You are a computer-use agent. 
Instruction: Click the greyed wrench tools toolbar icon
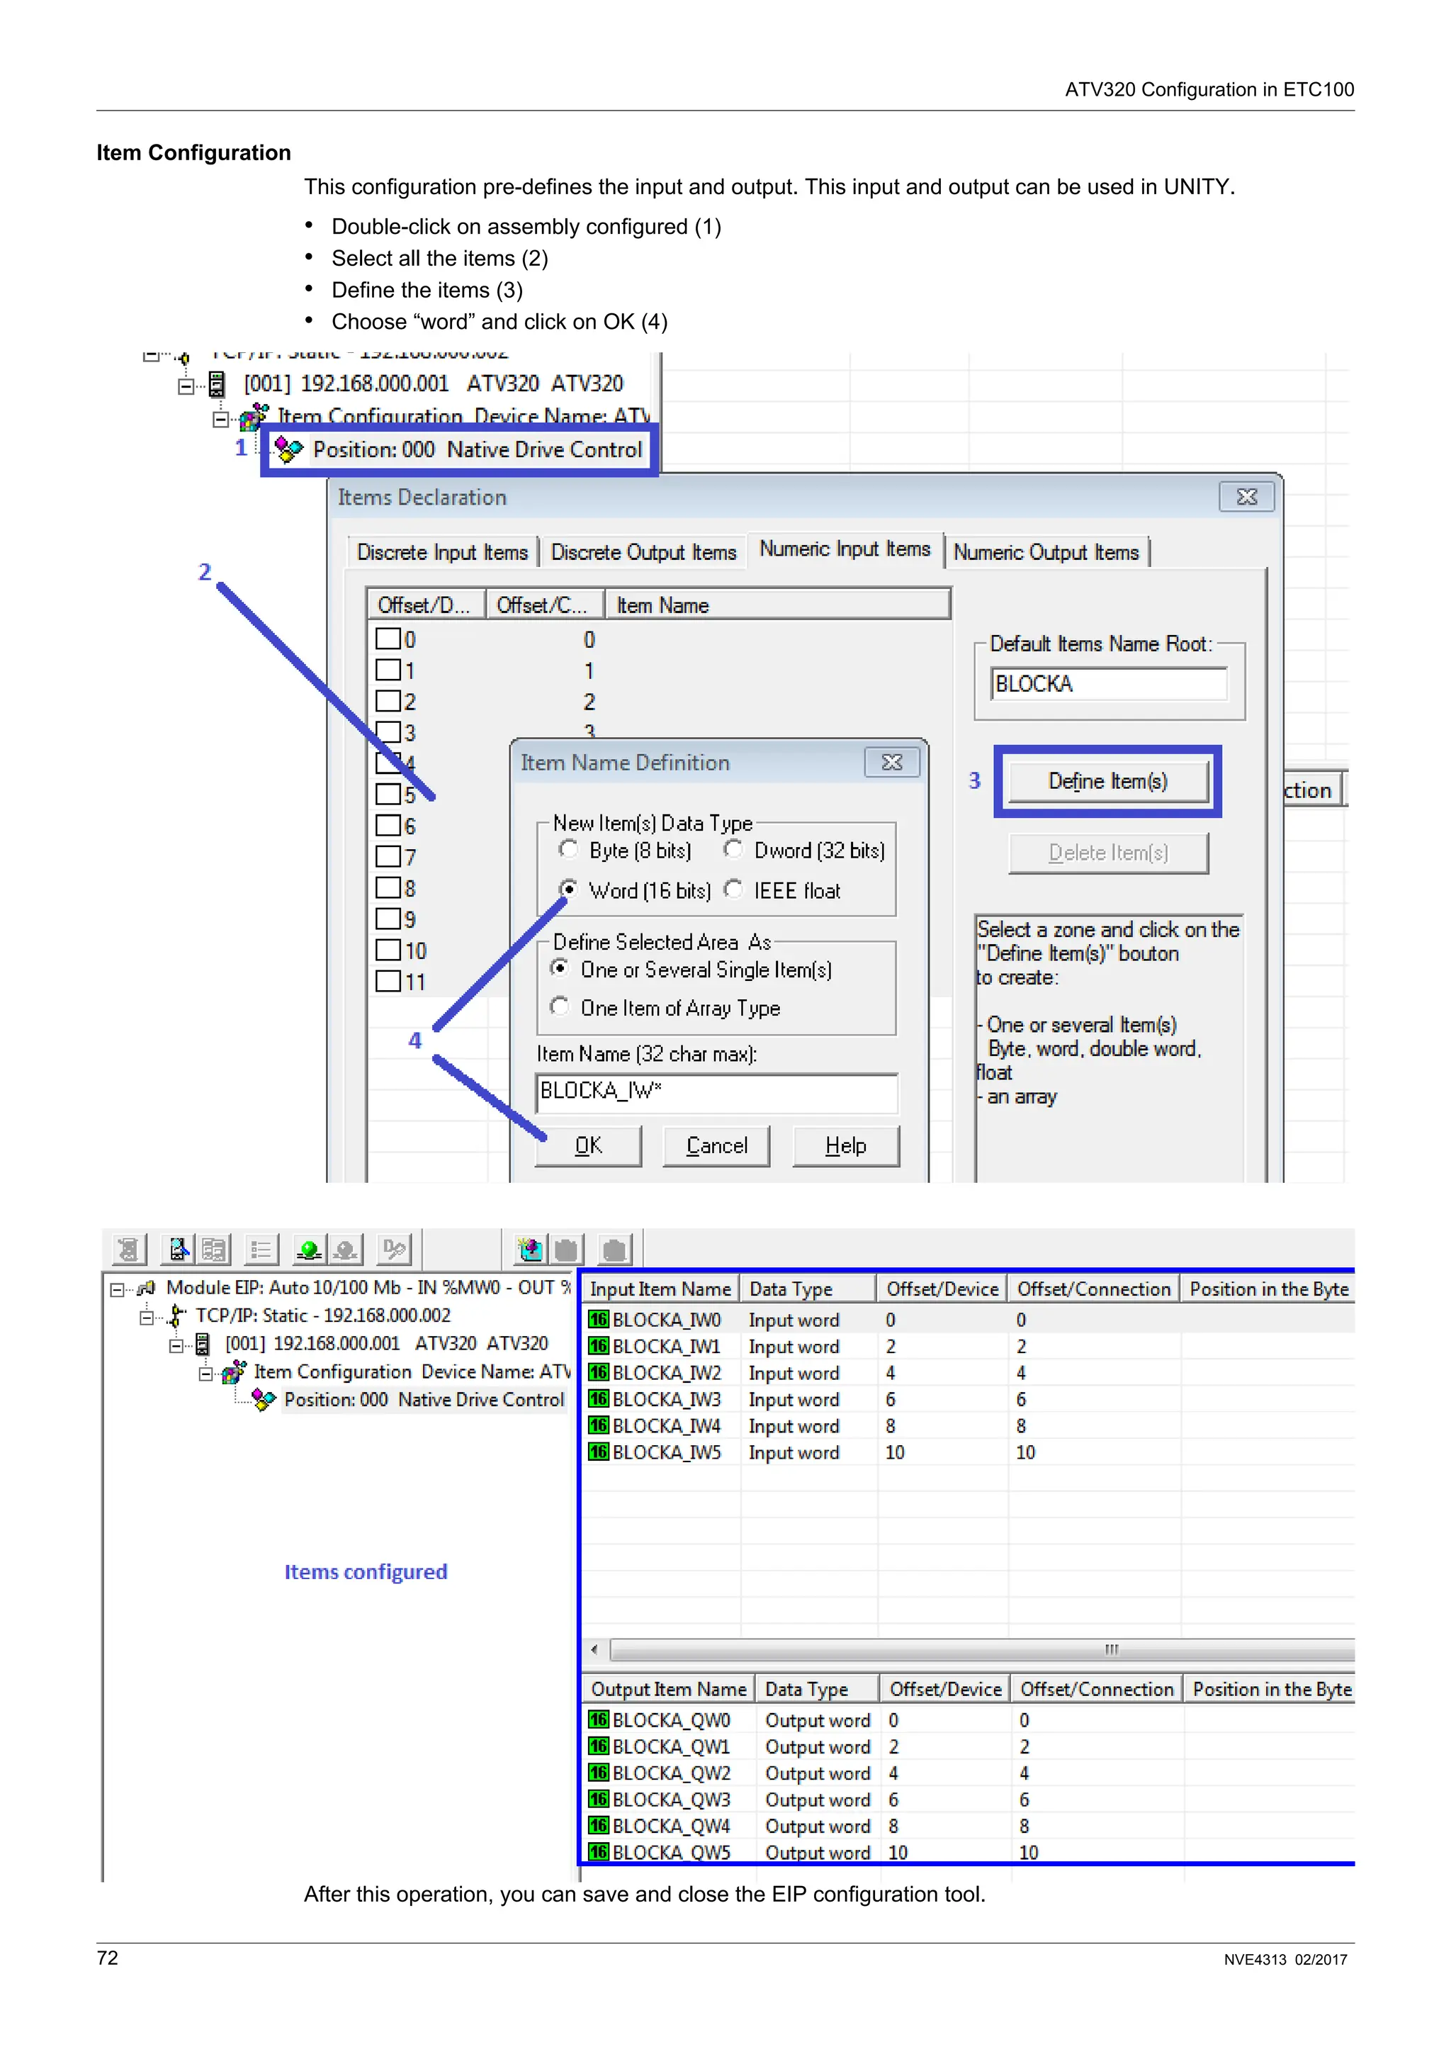(x=393, y=1249)
